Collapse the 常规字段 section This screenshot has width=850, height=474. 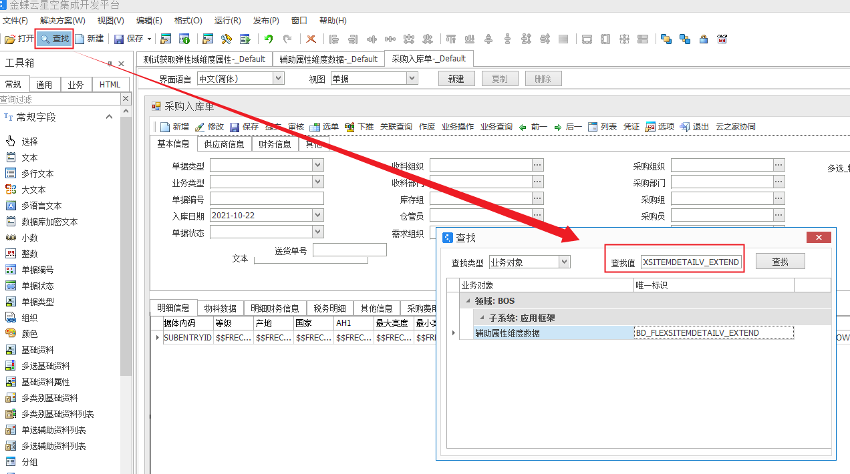click(x=109, y=117)
